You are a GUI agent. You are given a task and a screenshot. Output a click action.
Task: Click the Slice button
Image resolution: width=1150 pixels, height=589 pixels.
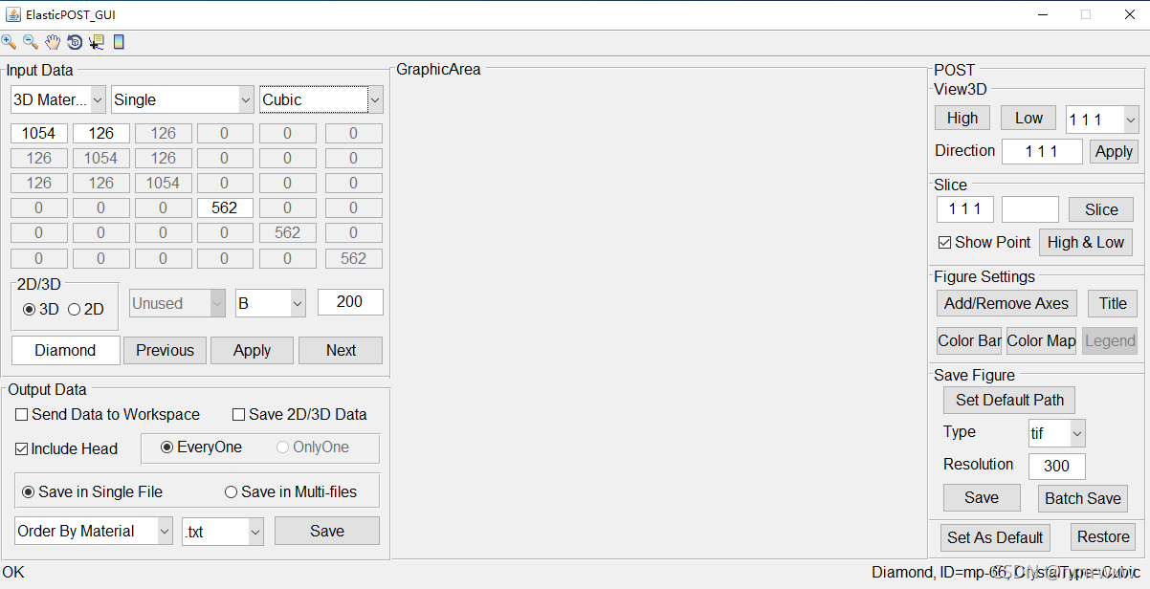pos(1101,210)
